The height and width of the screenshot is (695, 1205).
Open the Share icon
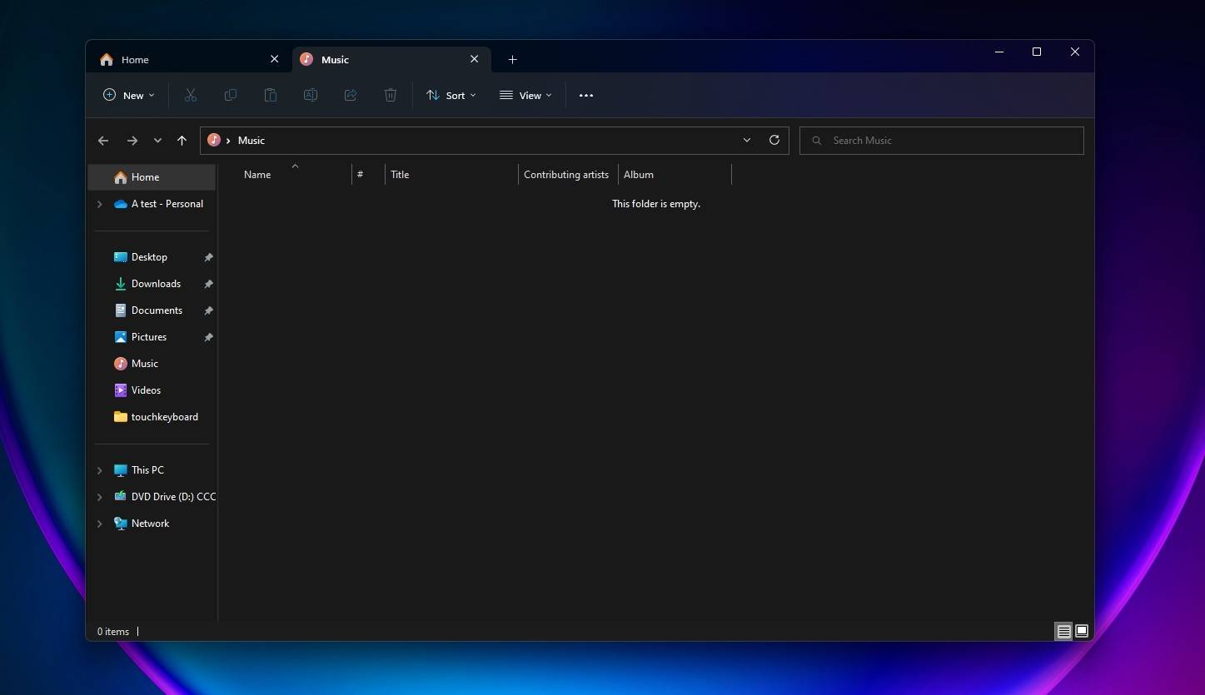point(351,95)
